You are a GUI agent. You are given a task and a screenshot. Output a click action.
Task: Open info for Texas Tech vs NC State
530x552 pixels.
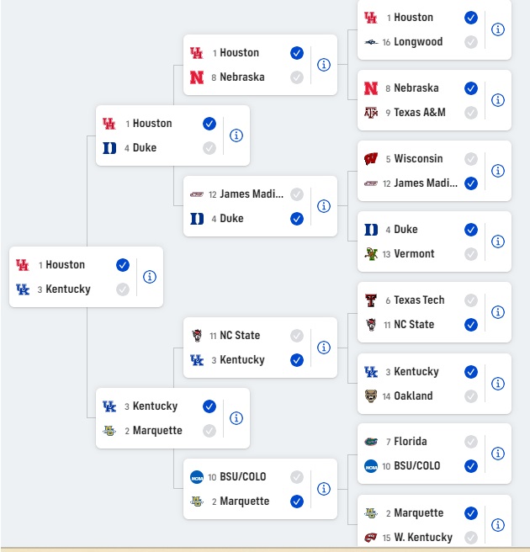498,312
